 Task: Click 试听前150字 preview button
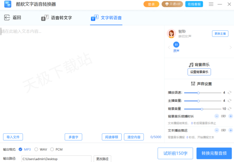(175, 153)
